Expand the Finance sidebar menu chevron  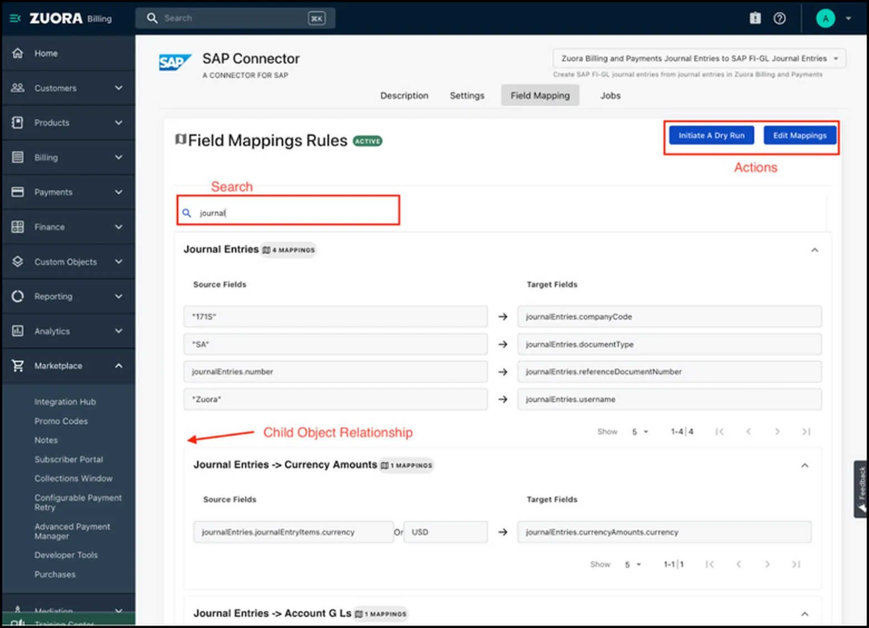(119, 227)
